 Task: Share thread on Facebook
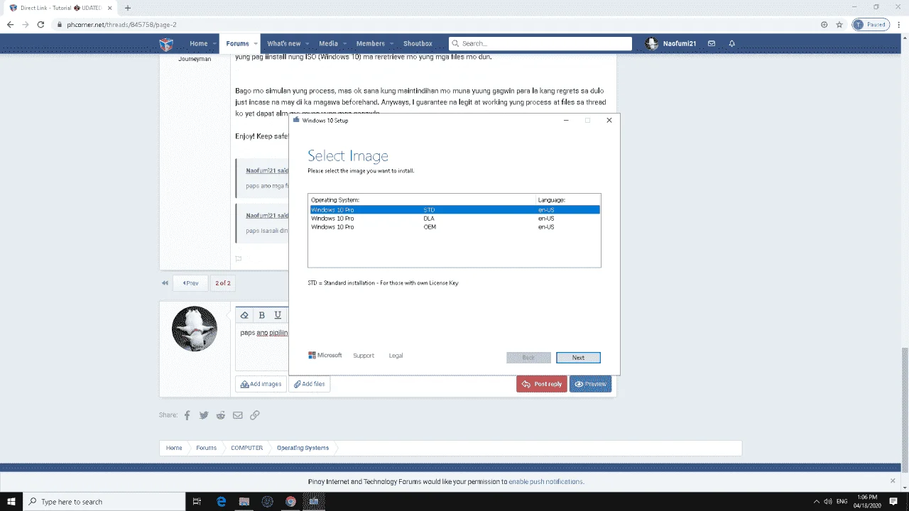[x=187, y=415]
